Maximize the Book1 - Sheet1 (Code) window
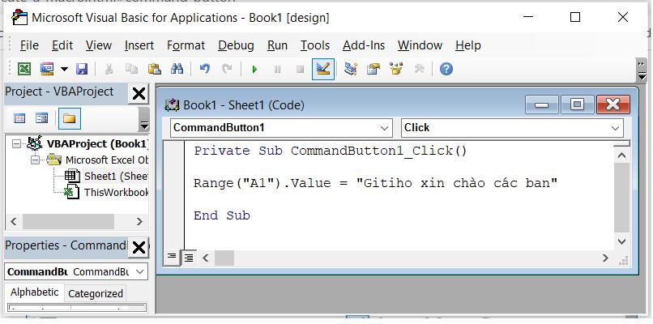The width and height of the screenshot is (653, 324). 577,104
